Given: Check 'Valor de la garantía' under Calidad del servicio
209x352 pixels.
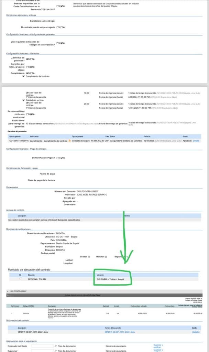Looking at the screenshot, I should click(x=27, y=108).
